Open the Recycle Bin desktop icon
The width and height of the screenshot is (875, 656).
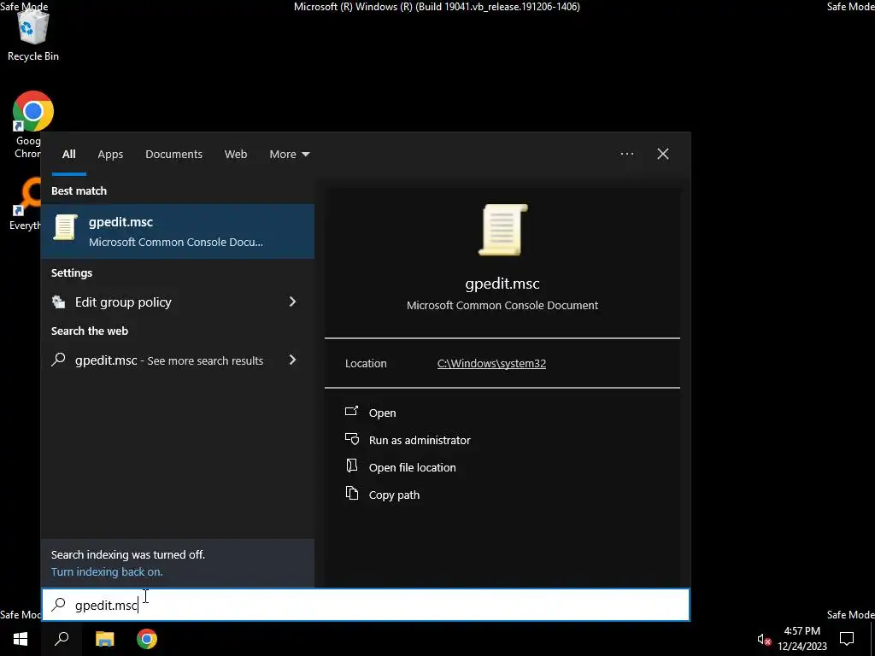click(33, 35)
